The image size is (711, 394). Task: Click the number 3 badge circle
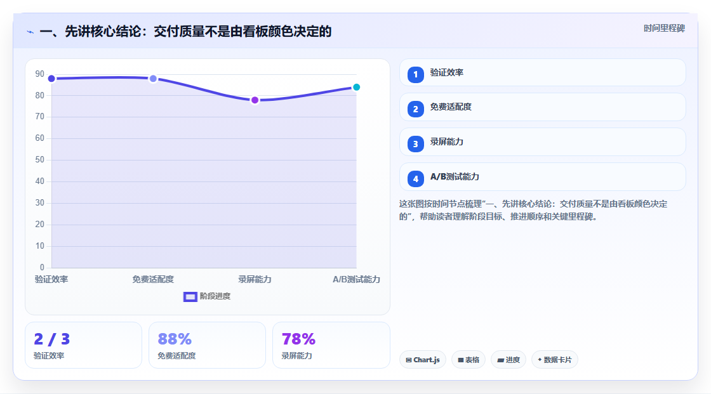[x=415, y=144]
